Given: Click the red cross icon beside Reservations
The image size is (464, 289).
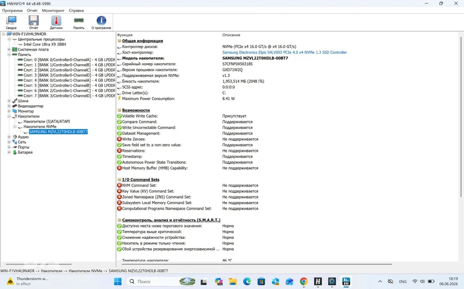Looking at the screenshot, I should 119,150.
